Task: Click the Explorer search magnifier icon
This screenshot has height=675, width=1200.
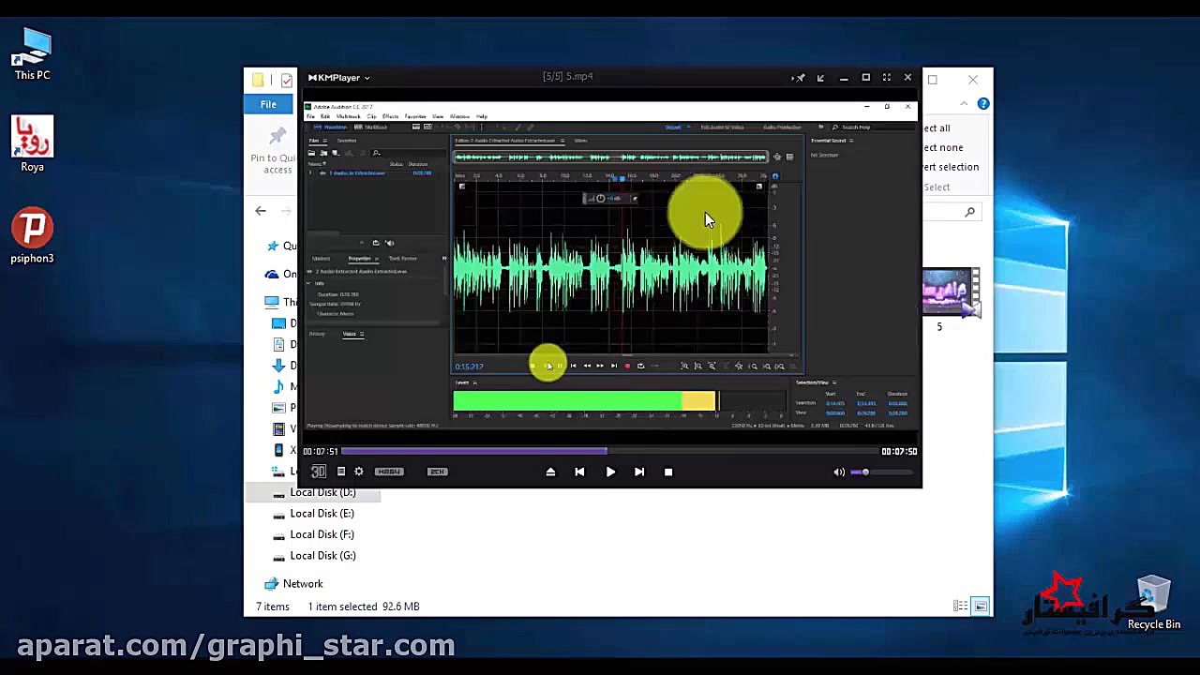Action: coord(970,212)
